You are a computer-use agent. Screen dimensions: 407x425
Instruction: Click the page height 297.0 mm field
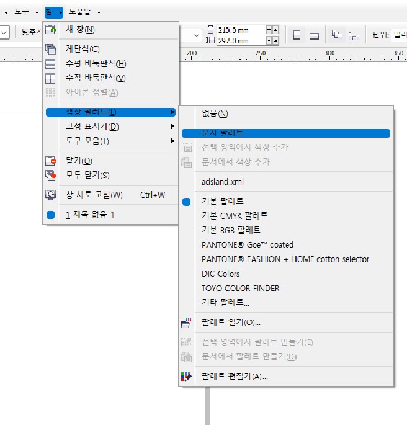241,41
